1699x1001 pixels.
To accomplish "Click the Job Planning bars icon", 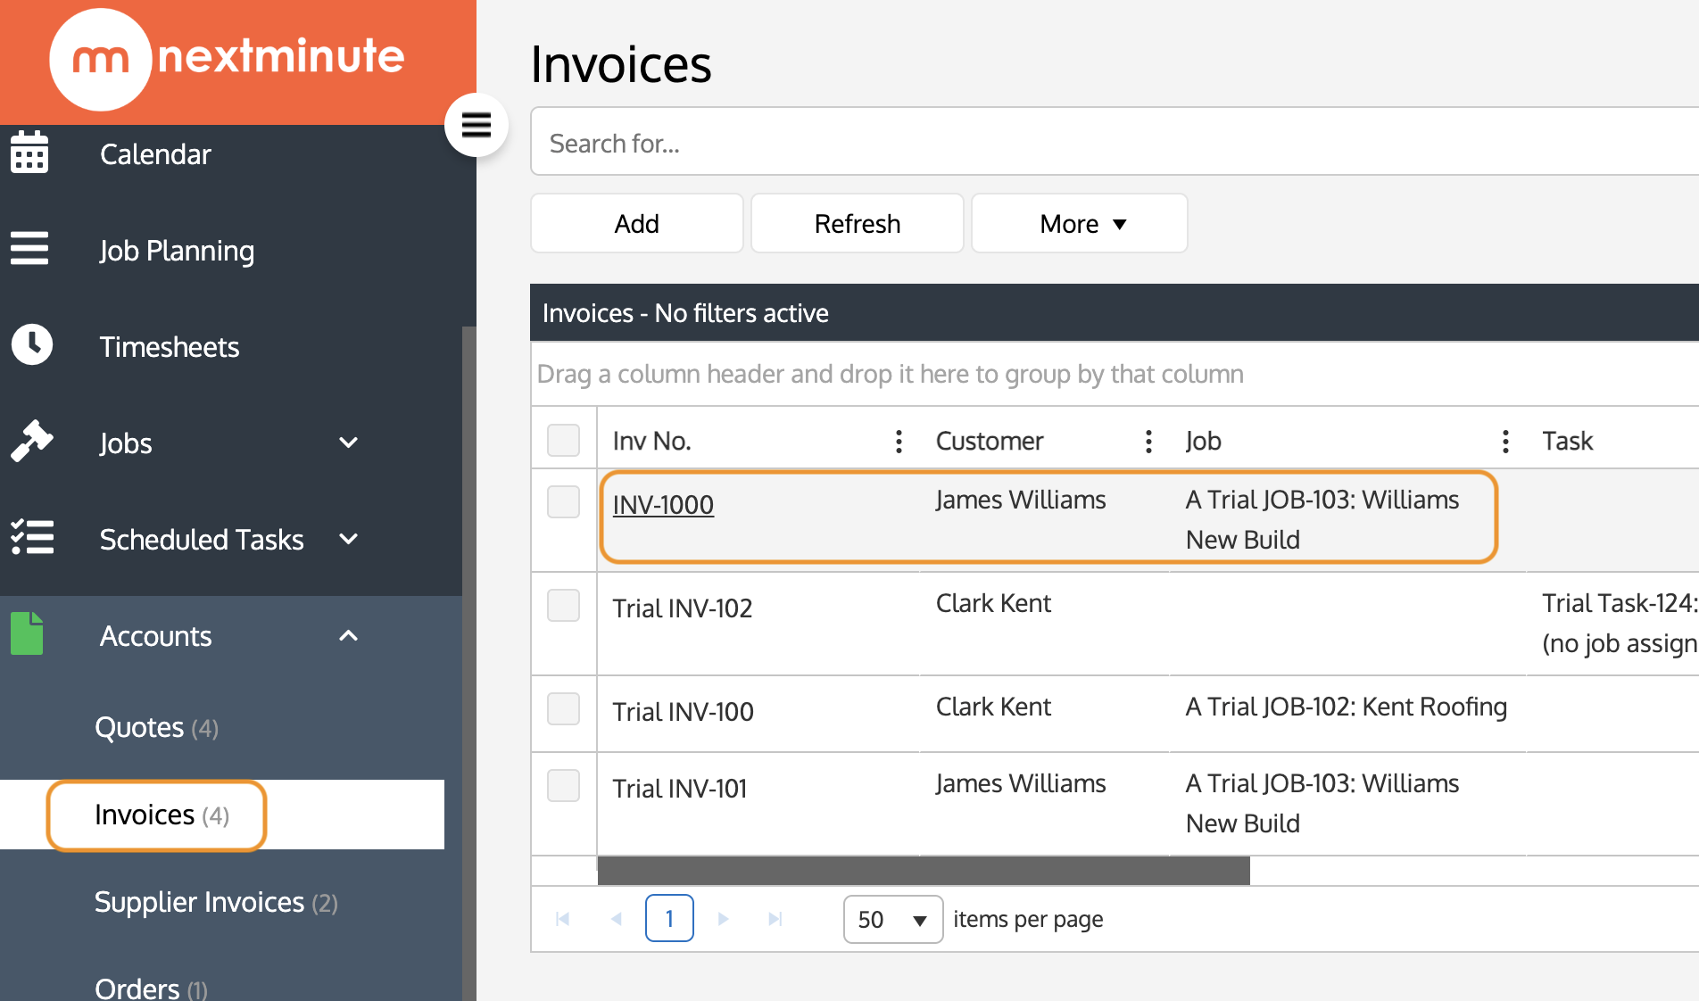I will pyautogui.click(x=29, y=249).
